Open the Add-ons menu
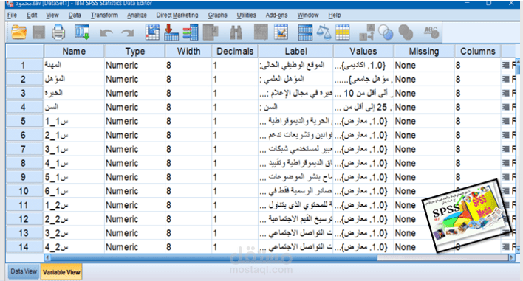The width and height of the screenshot is (523, 281). coord(276,15)
